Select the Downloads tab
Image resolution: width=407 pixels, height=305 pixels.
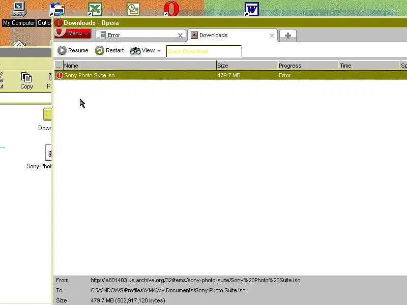pyautogui.click(x=232, y=35)
